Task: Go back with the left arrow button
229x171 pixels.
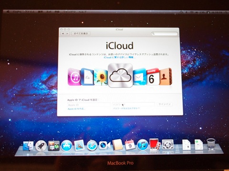Action: [63, 34]
